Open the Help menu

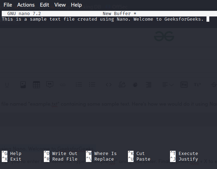(x=76, y=5)
